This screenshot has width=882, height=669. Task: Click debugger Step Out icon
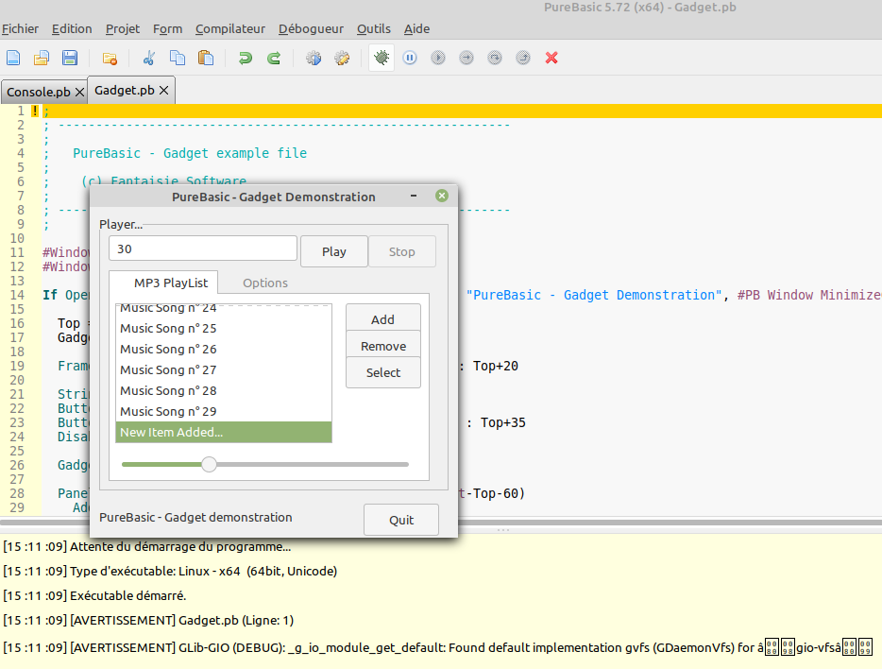click(x=523, y=58)
